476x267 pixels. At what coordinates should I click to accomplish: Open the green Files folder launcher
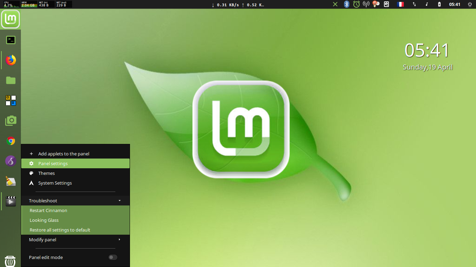[x=11, y=80]
